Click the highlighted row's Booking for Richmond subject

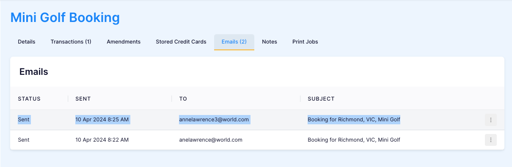point(354,120)
